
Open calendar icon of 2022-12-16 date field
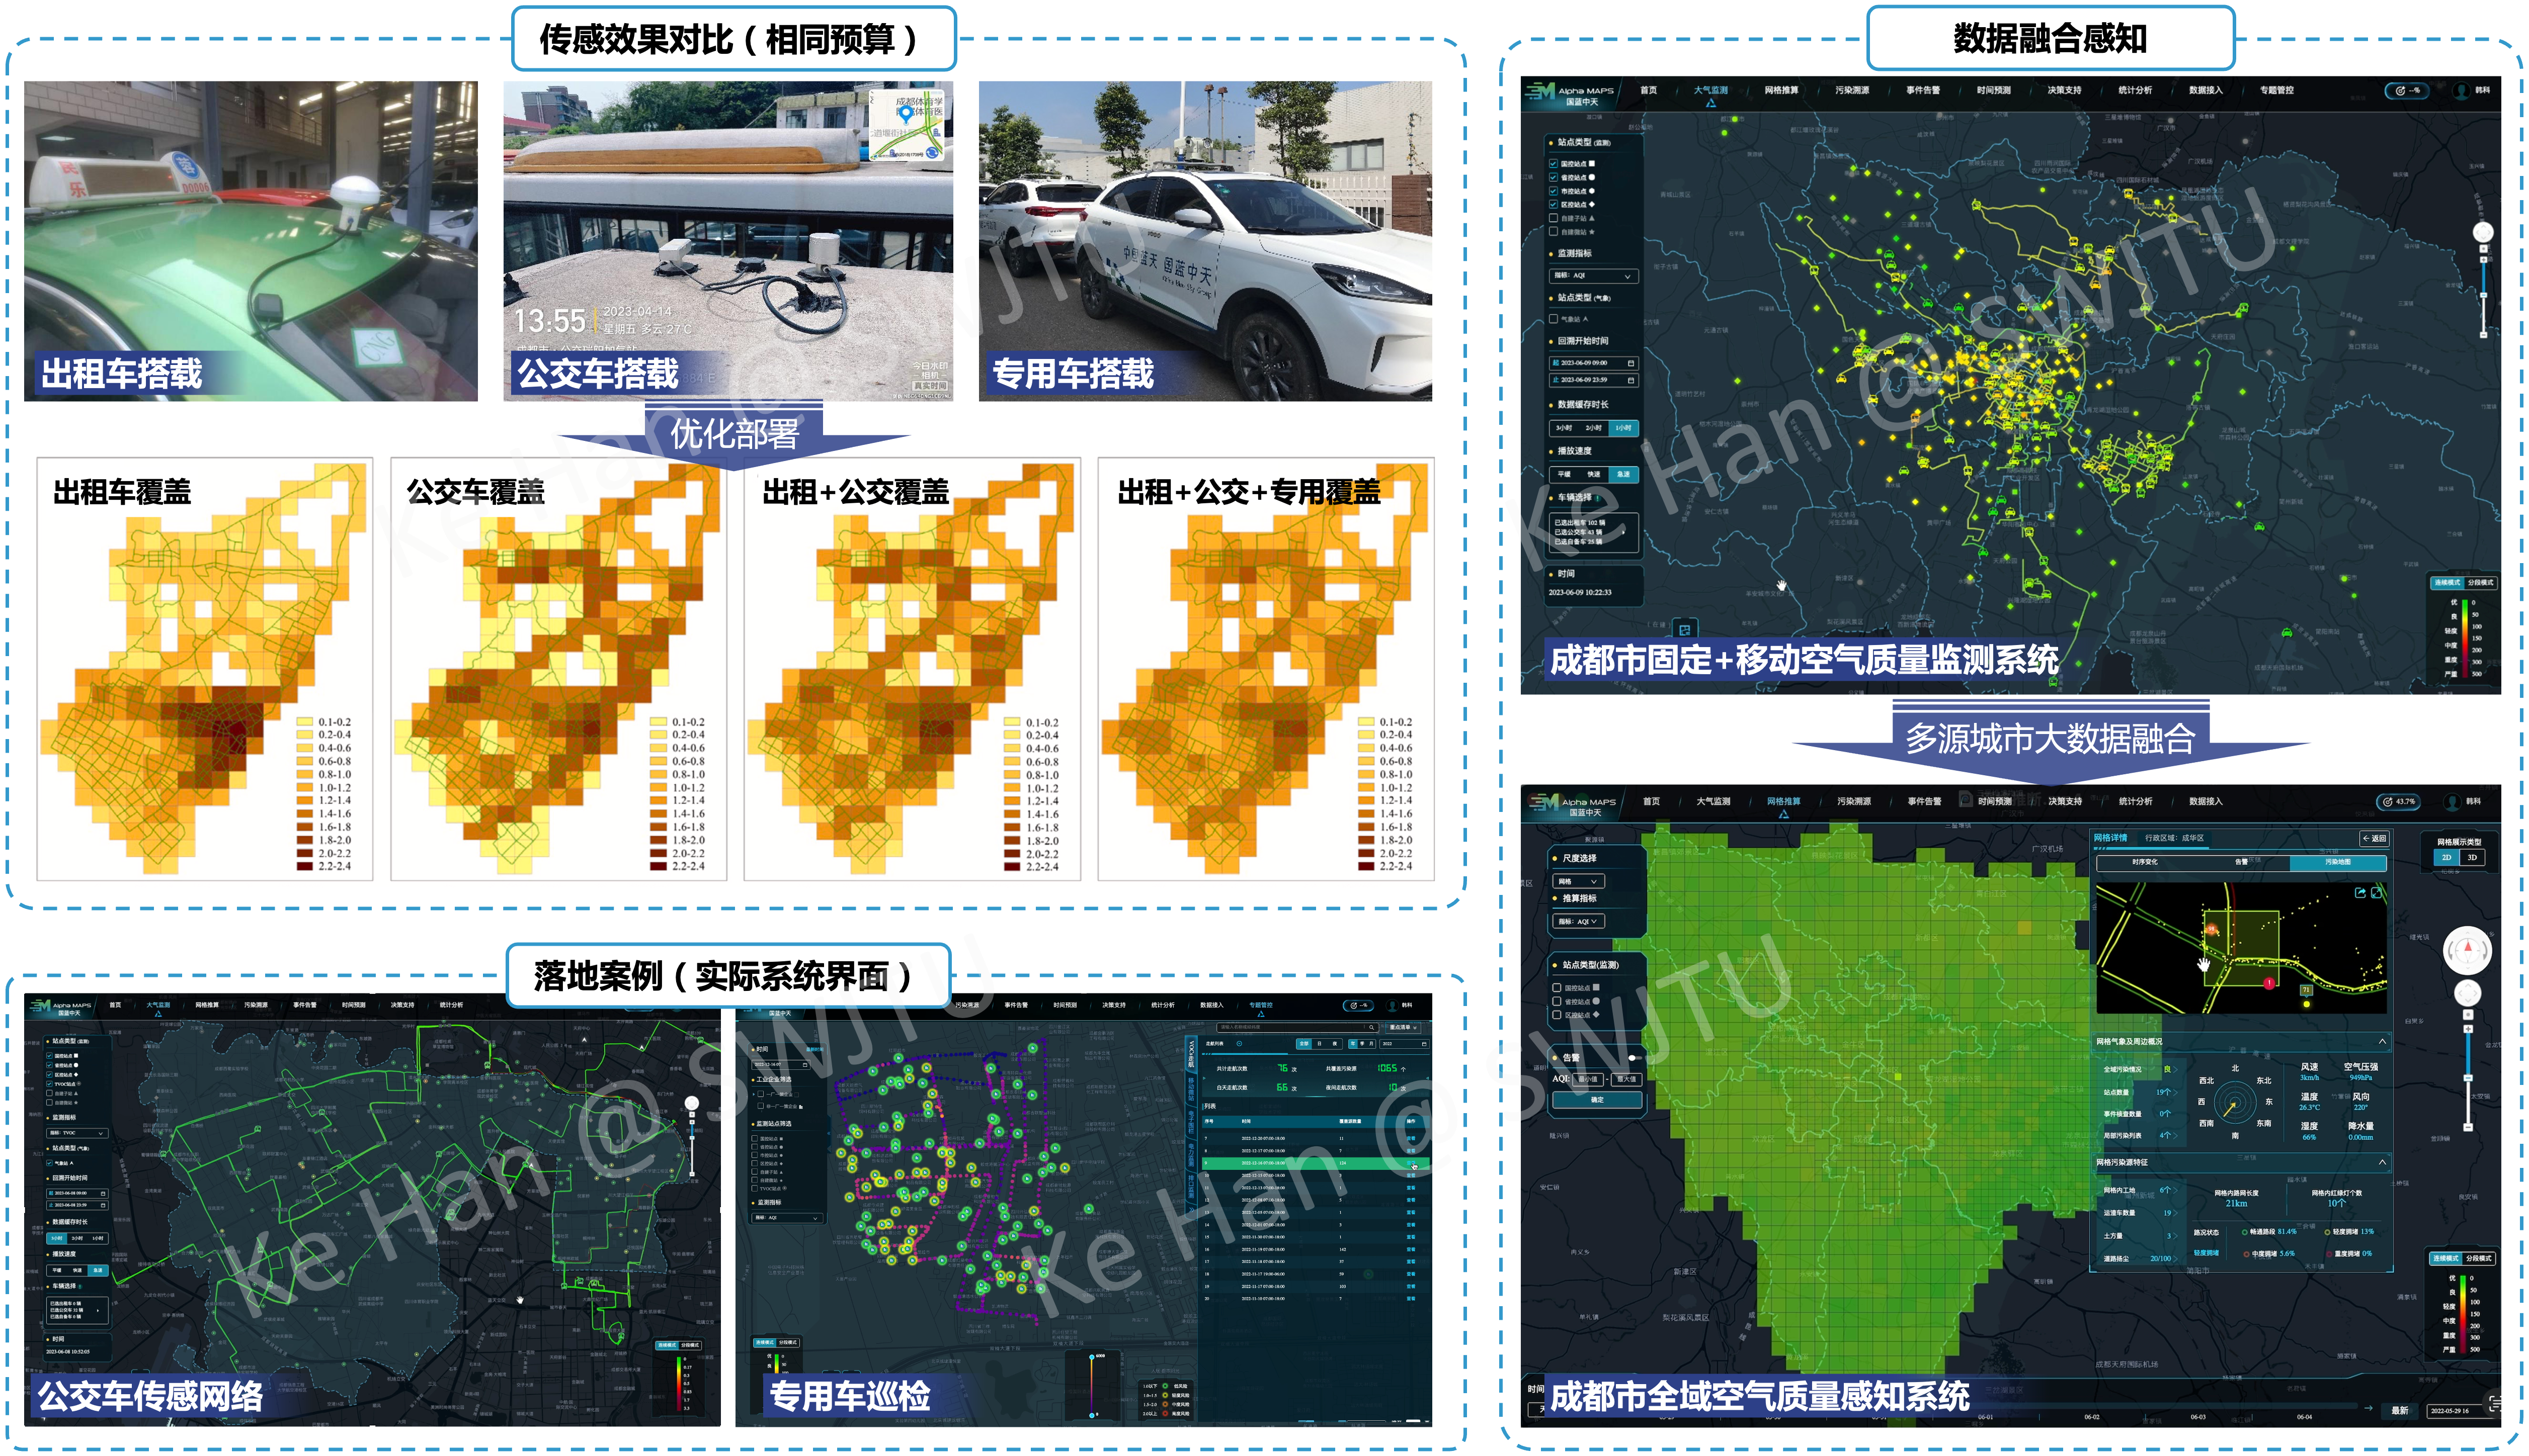(805, 1065)
